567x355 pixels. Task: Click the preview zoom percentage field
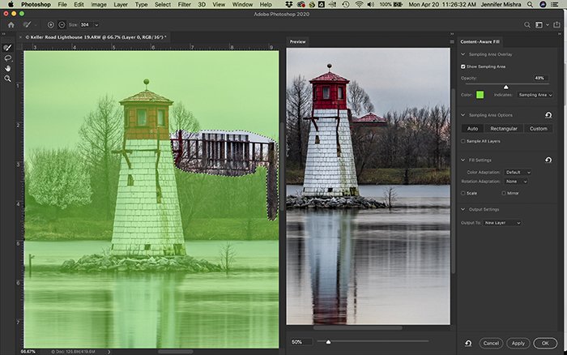click(301, 341)
